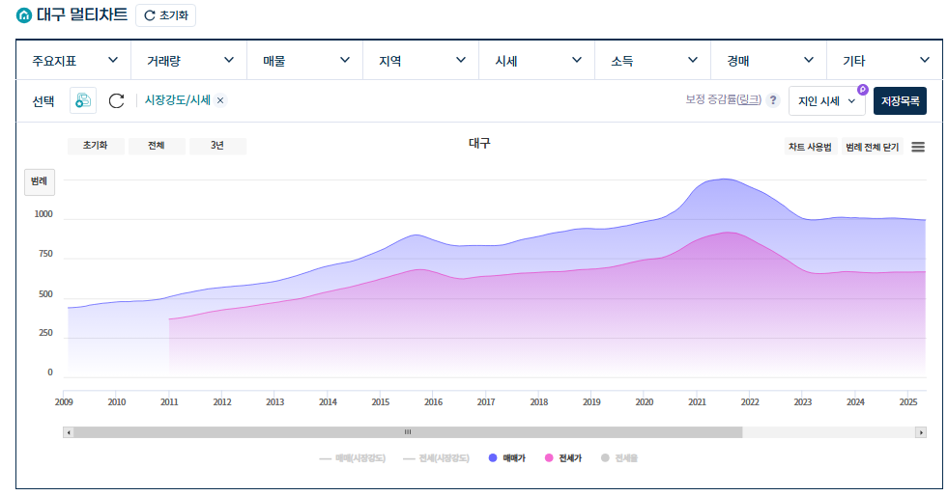Click the 1000 y-axis label
The height and width of the screenshot is (496, 948).
43,214
